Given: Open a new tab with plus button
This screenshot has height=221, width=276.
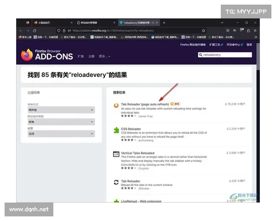Looking at the screenshot, I should click(164, 23).
